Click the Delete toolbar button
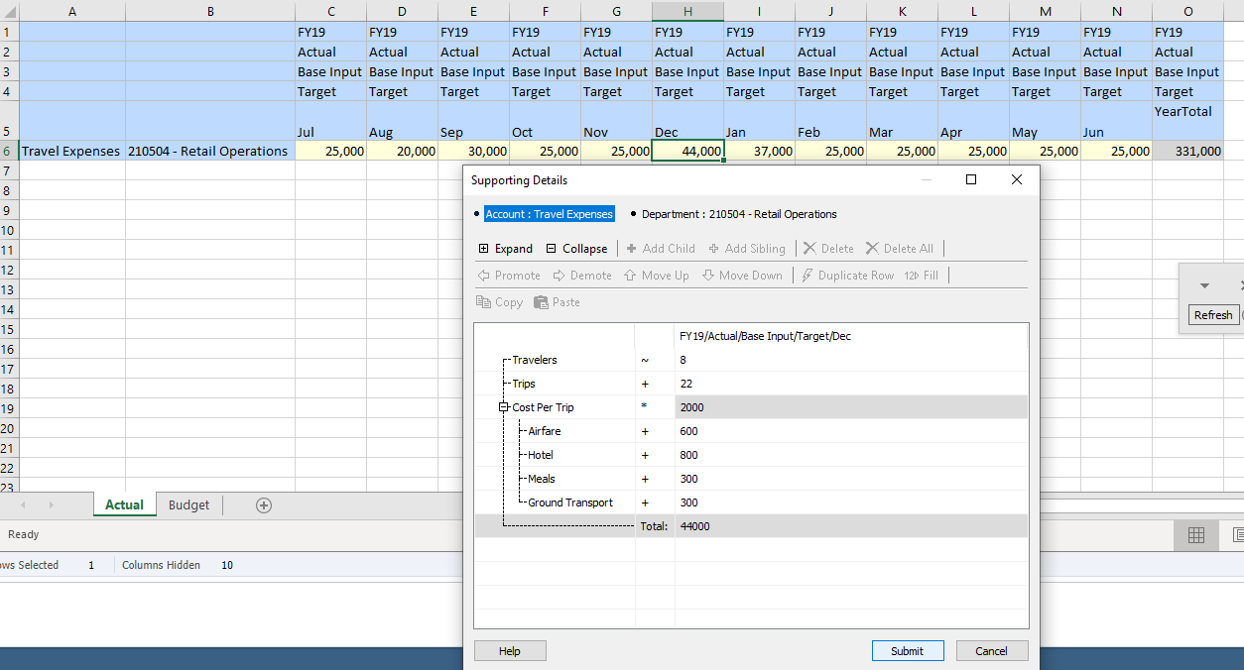Image resolution: width=1244 pixels, height=670 pixels. 828,249
